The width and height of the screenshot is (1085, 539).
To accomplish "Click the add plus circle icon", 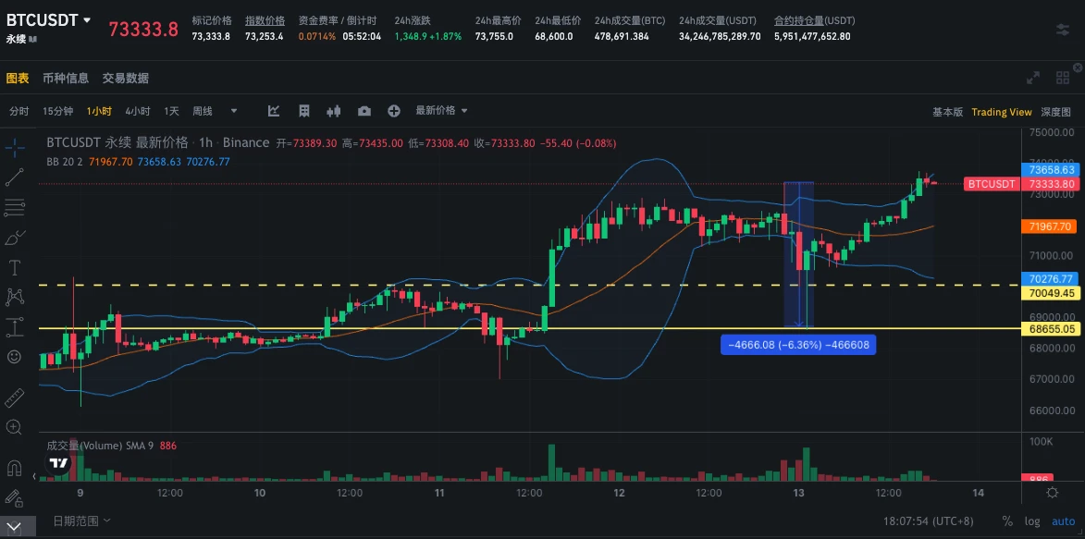I will point(394,111).
